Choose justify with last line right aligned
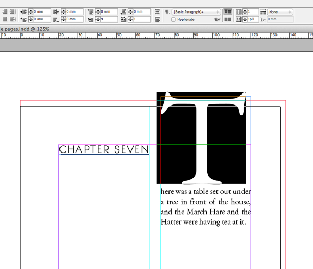Image resolution: width=313 pixels, height=269 pixels. (x=5, y=12)
